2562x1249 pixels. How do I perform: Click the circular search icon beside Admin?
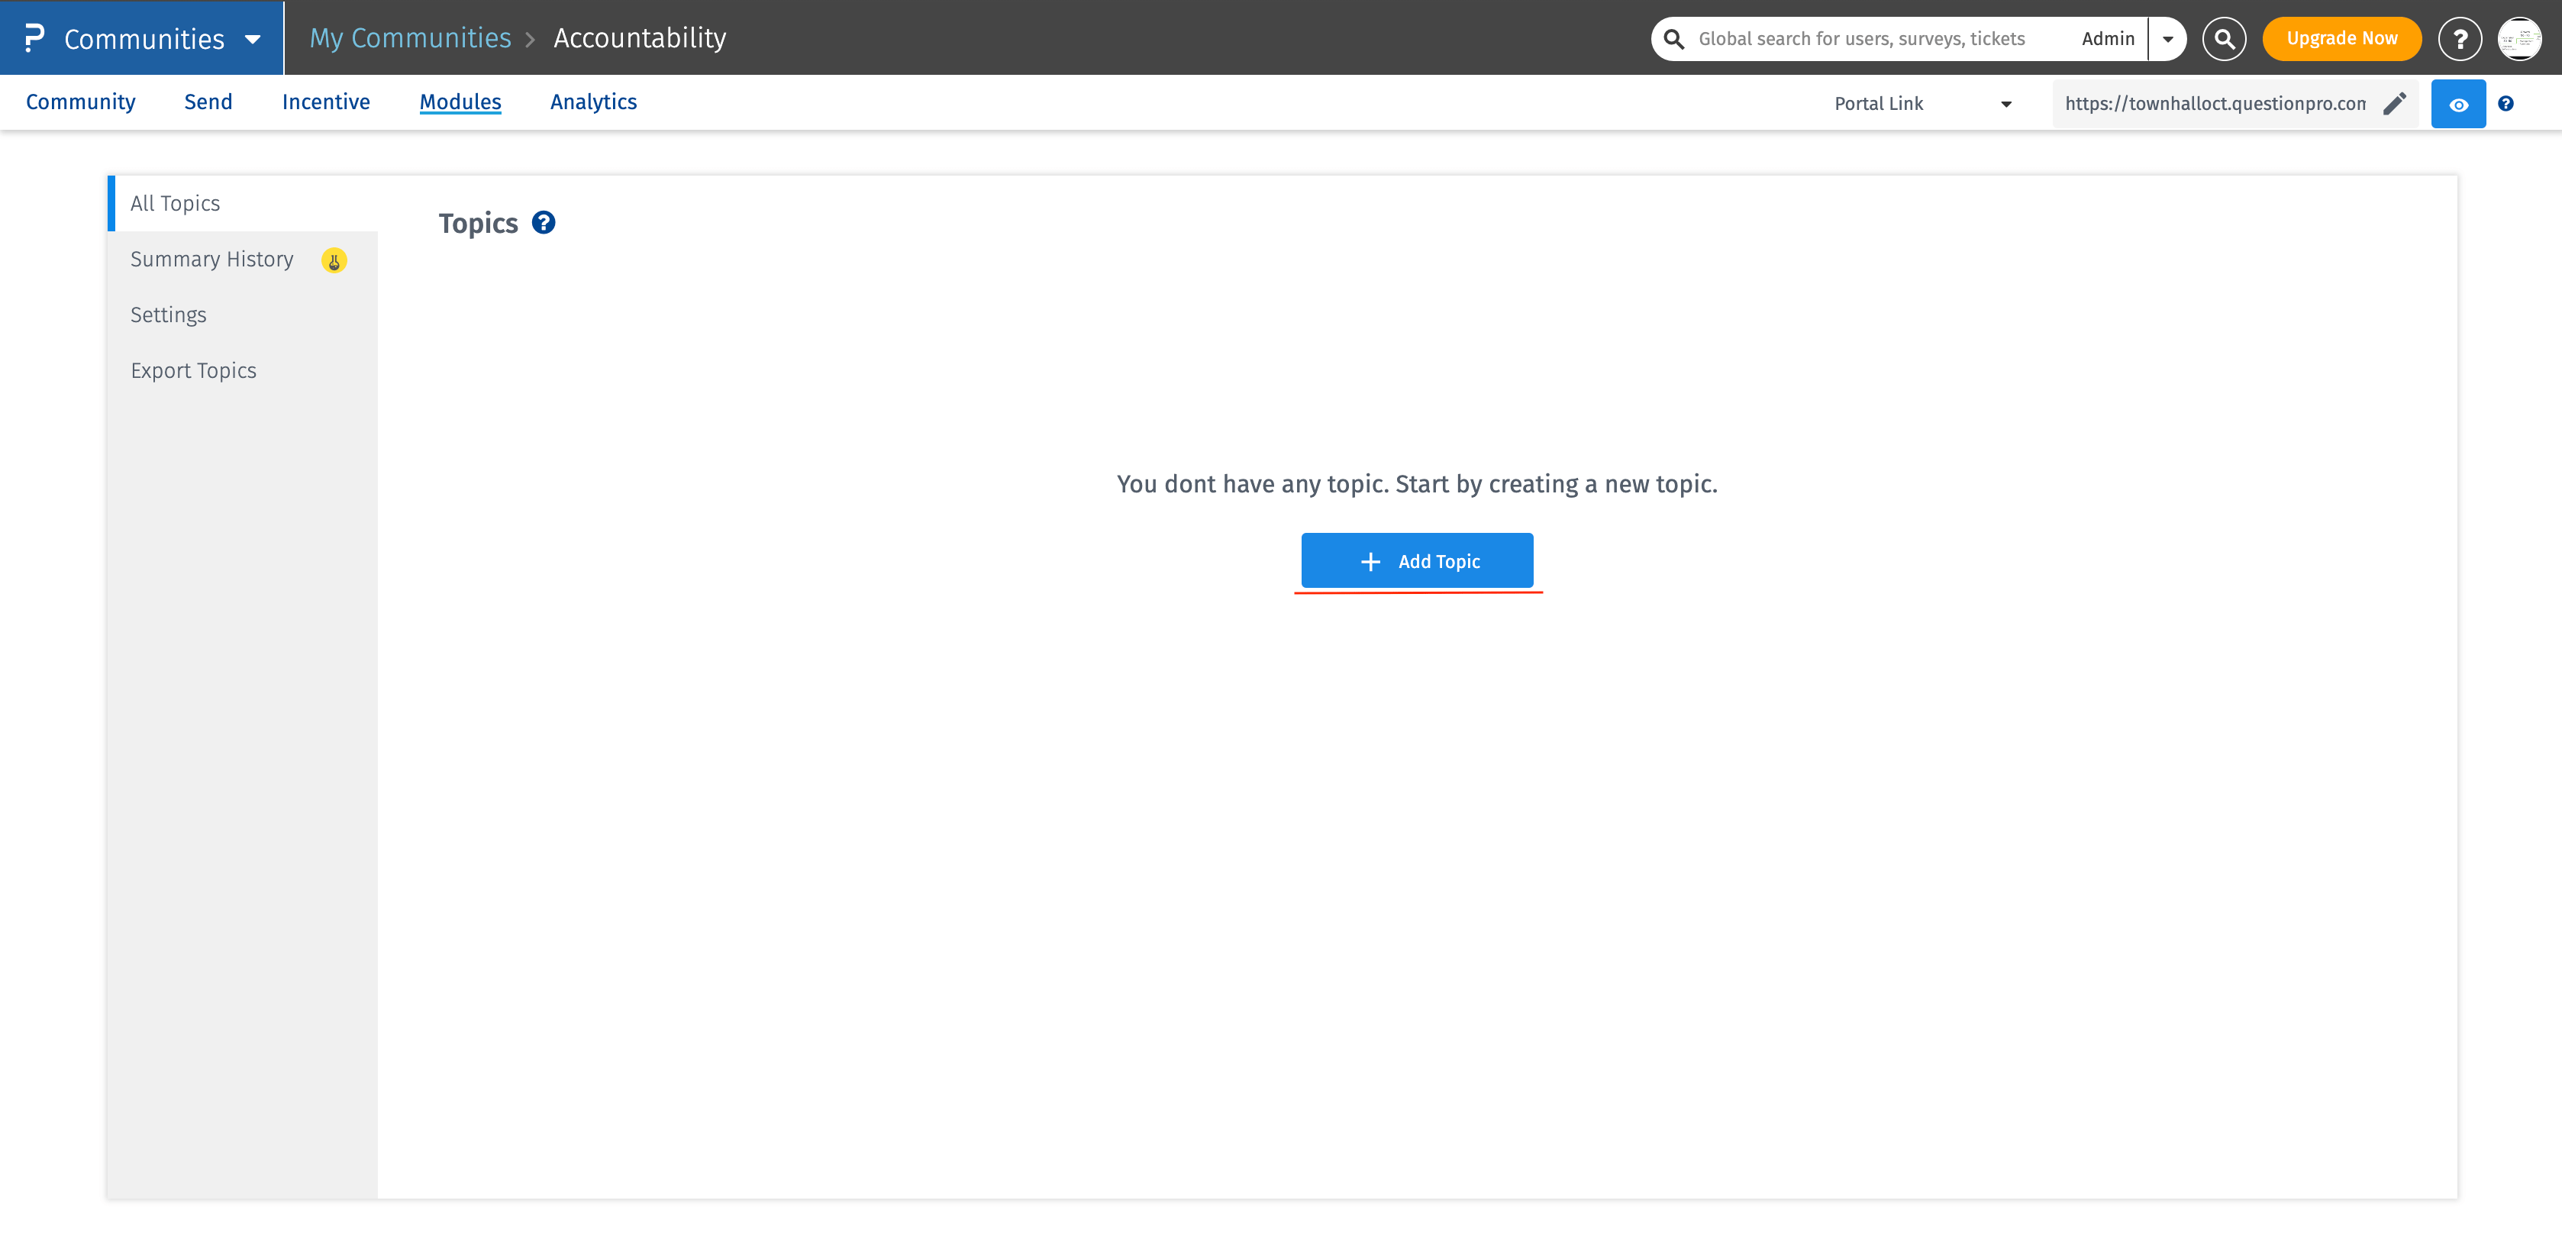click(2225, 37)
